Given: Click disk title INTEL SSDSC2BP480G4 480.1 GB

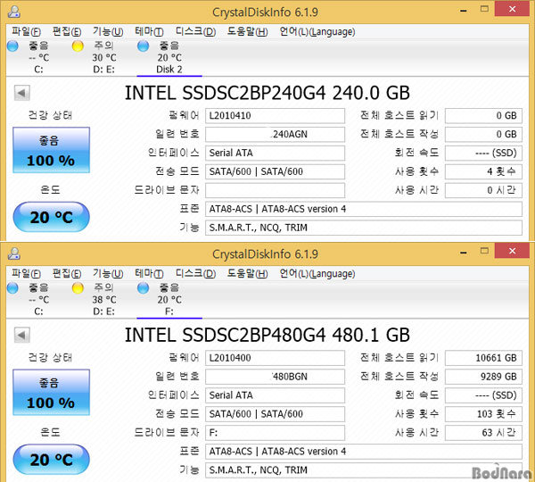Looking at the screenshot, I should pyautogui.click(x=267, y=335).
